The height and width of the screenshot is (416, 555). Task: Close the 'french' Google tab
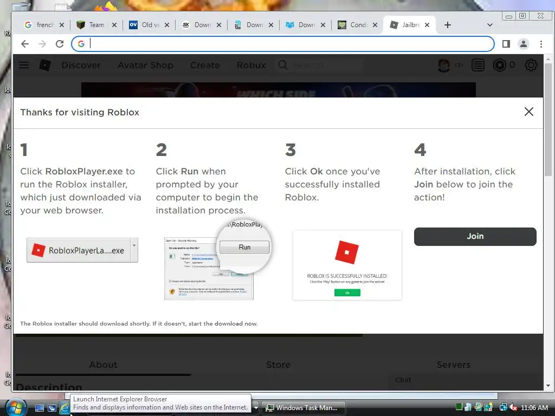pyautogui.click(x=62, y=25)
